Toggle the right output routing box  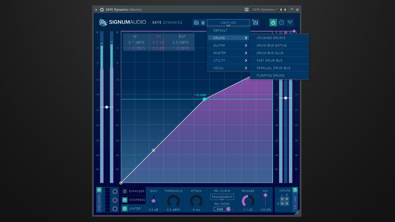(287, 203)
